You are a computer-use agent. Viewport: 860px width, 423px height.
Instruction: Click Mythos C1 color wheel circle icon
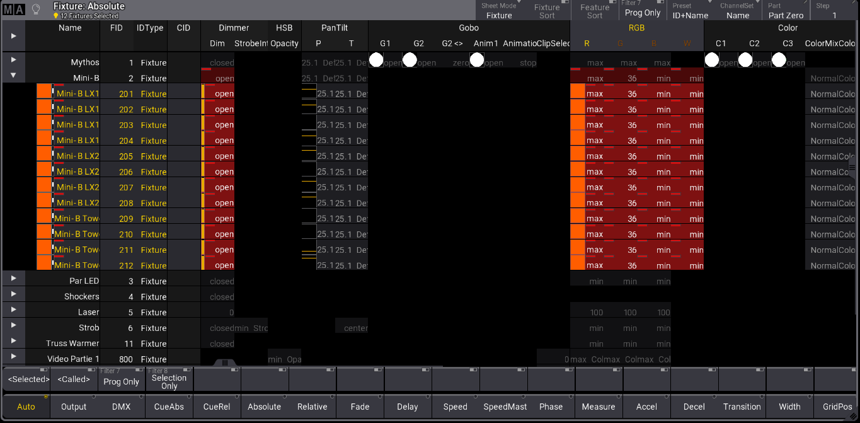712,61
